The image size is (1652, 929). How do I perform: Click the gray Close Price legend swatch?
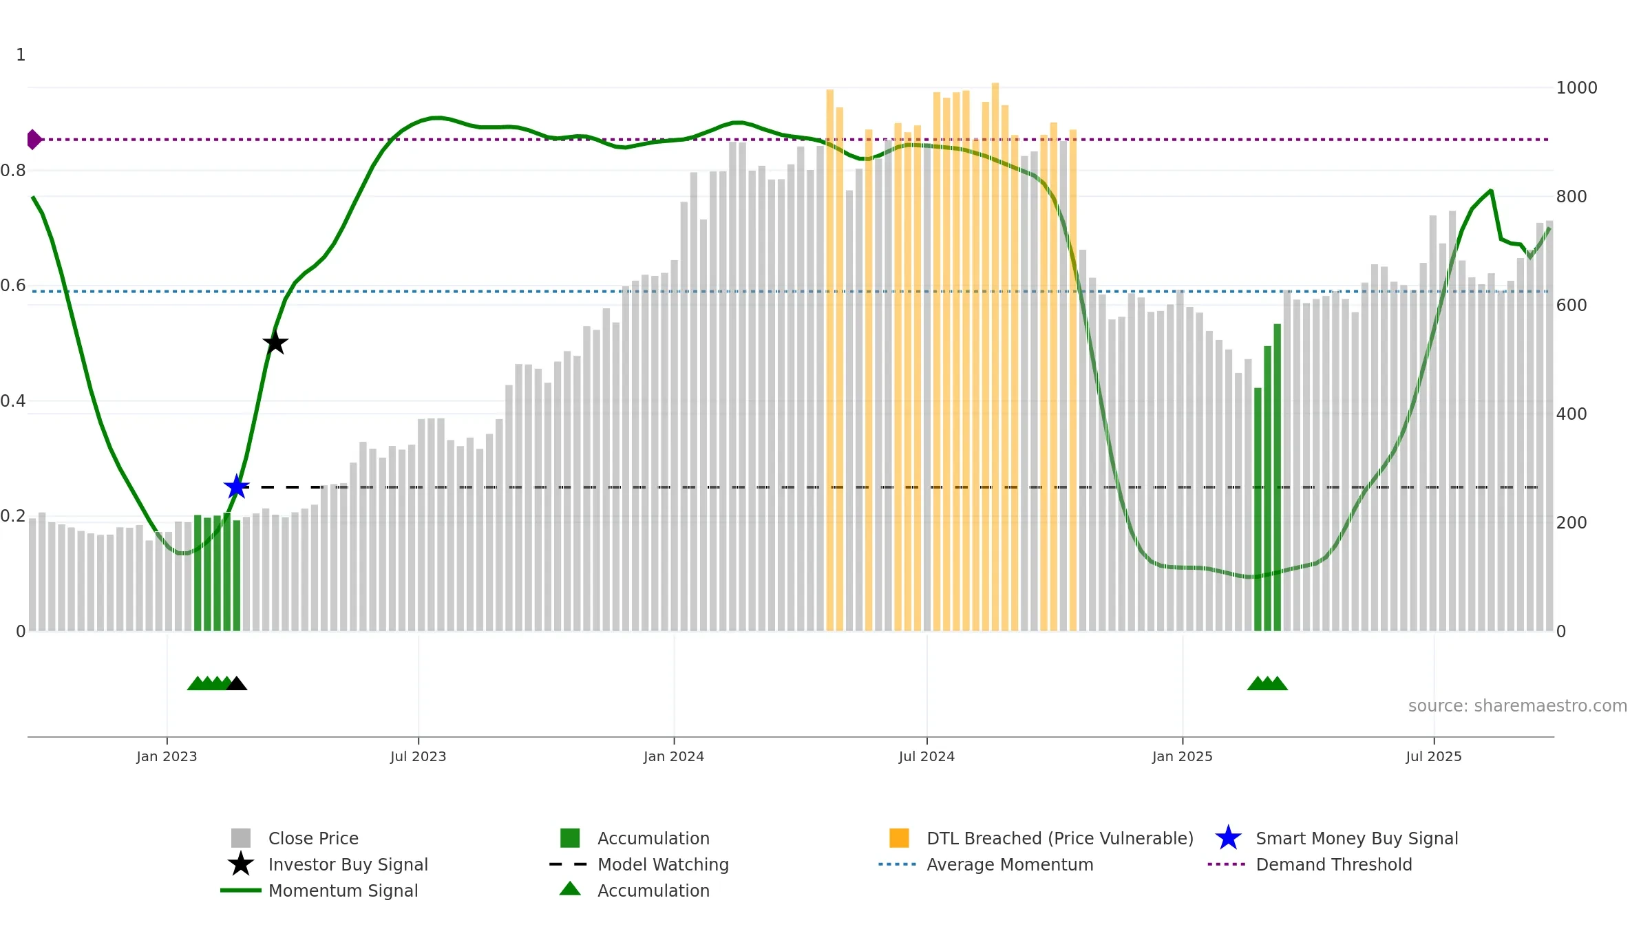[x=241, y=838]
